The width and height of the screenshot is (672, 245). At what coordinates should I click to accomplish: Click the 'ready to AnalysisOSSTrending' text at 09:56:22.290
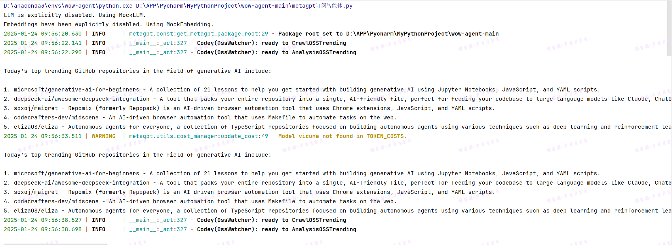point(309,52)
